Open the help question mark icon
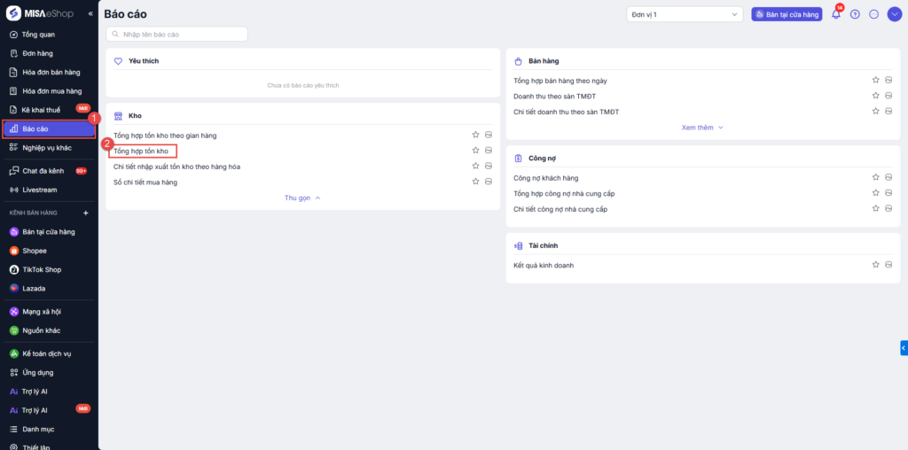The image size is (908, 450). 855,14
